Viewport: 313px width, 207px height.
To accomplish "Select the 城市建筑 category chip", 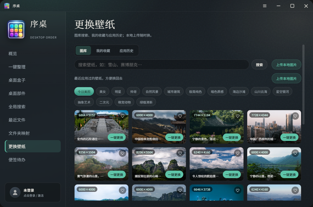I will 174,92.
